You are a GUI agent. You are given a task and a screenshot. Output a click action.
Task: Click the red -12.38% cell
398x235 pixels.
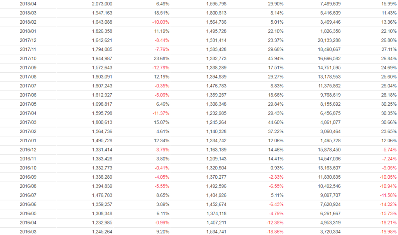pos(275,223)
